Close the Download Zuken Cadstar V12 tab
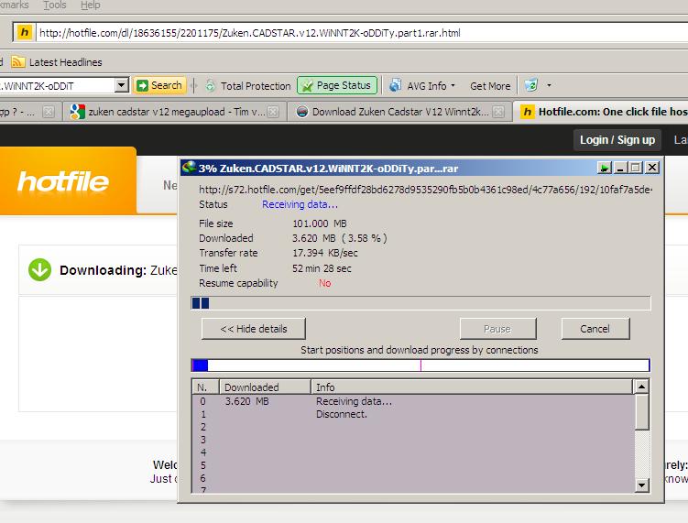Image resolution: width=688 pixels, height=523 pixels. (498, 112)
